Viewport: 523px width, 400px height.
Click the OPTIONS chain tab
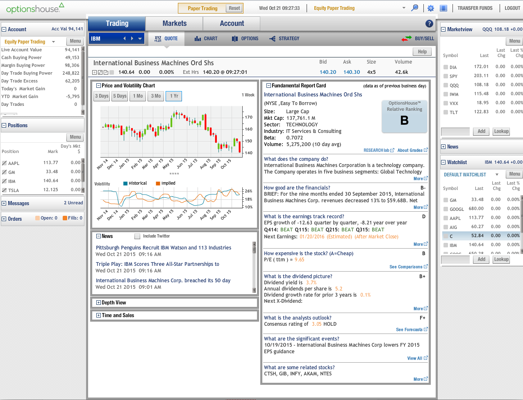tap(245, 39)
